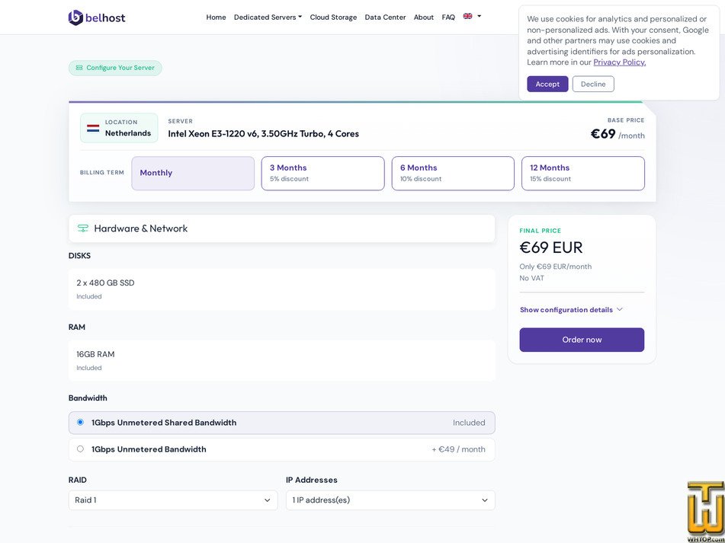
Task: Open the Data Center page
Action: [x=385, y=17]
